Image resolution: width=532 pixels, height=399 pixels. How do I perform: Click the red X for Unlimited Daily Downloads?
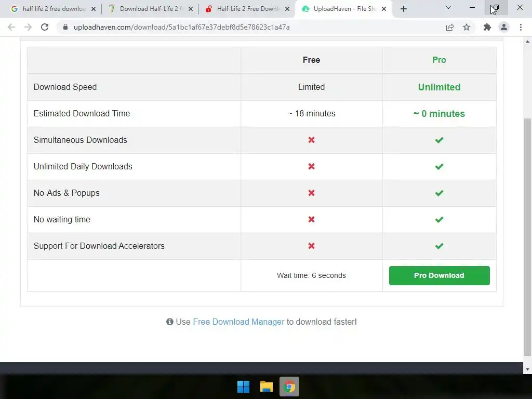312,166
